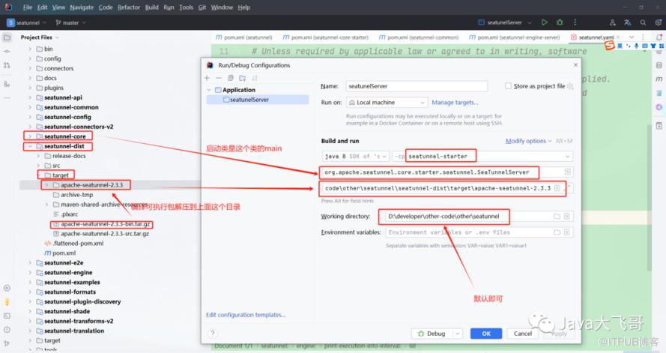Screen dimensions: 666x353
Task: Expand the apache-seatunnel-2.3.3 folder
Action: pyautogui.click(x=46, y=185)
